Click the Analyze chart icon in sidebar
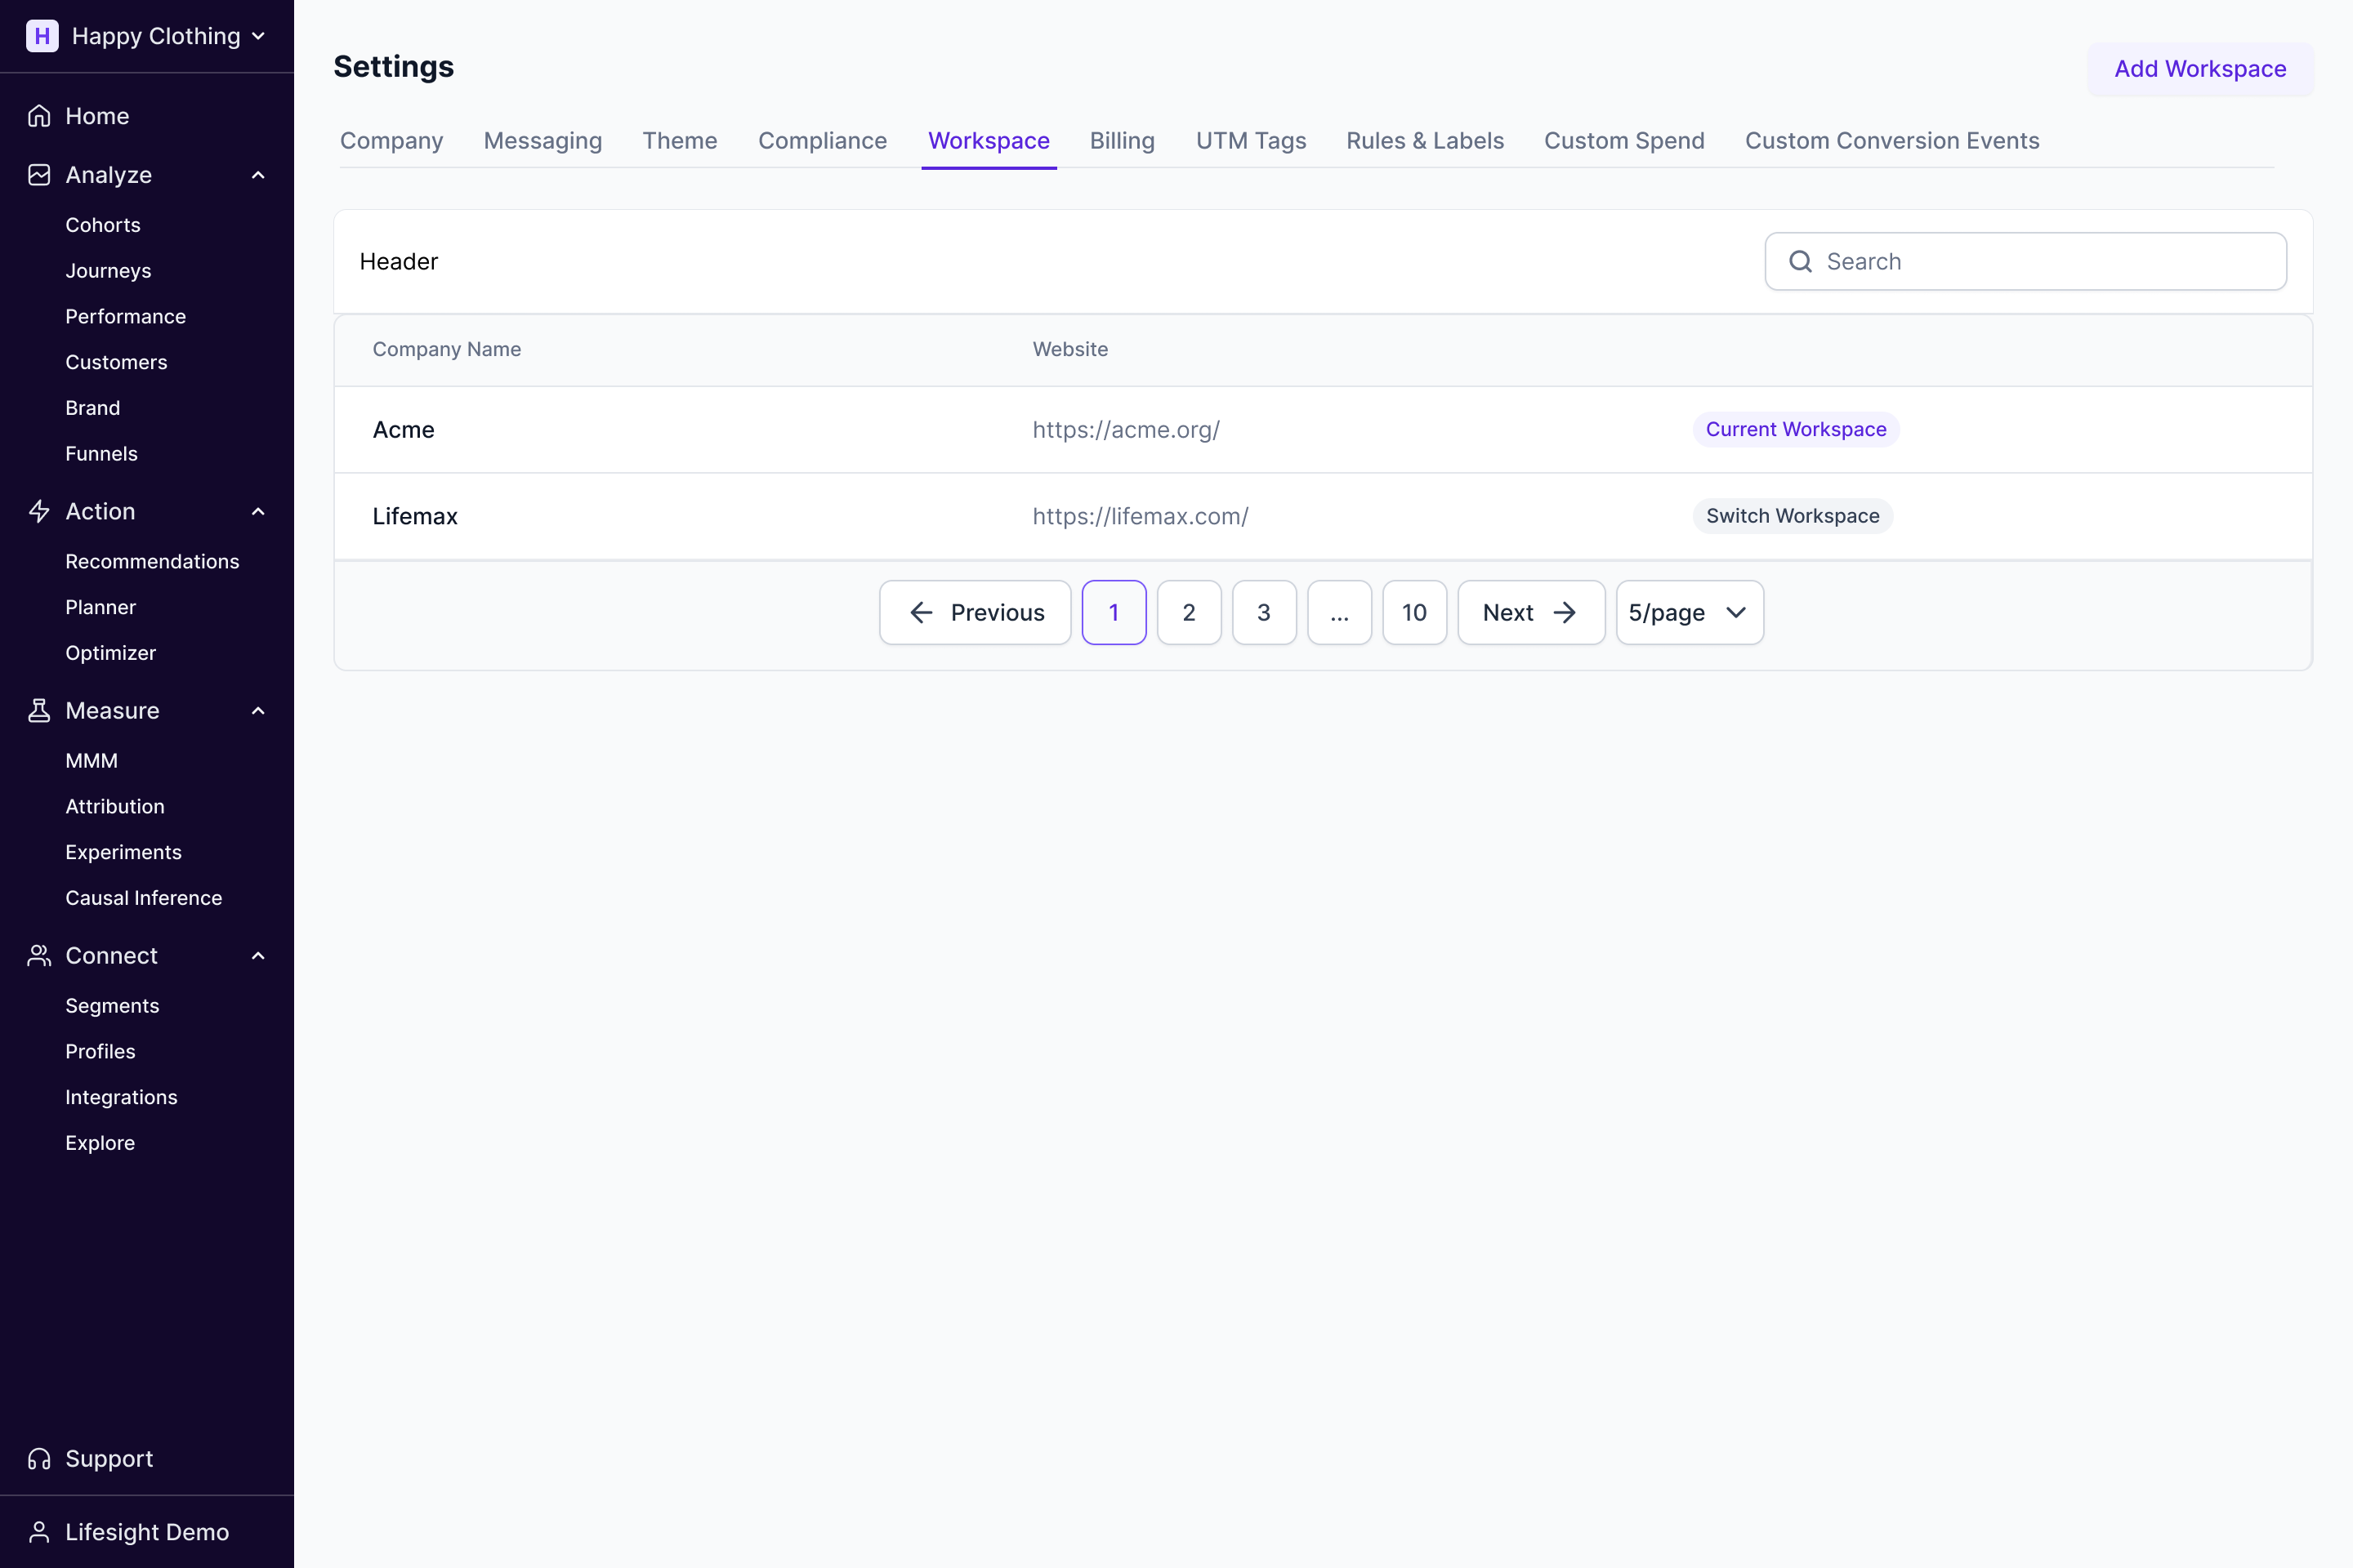Viewport: 2353px width, 1568px height. point(39,175)
